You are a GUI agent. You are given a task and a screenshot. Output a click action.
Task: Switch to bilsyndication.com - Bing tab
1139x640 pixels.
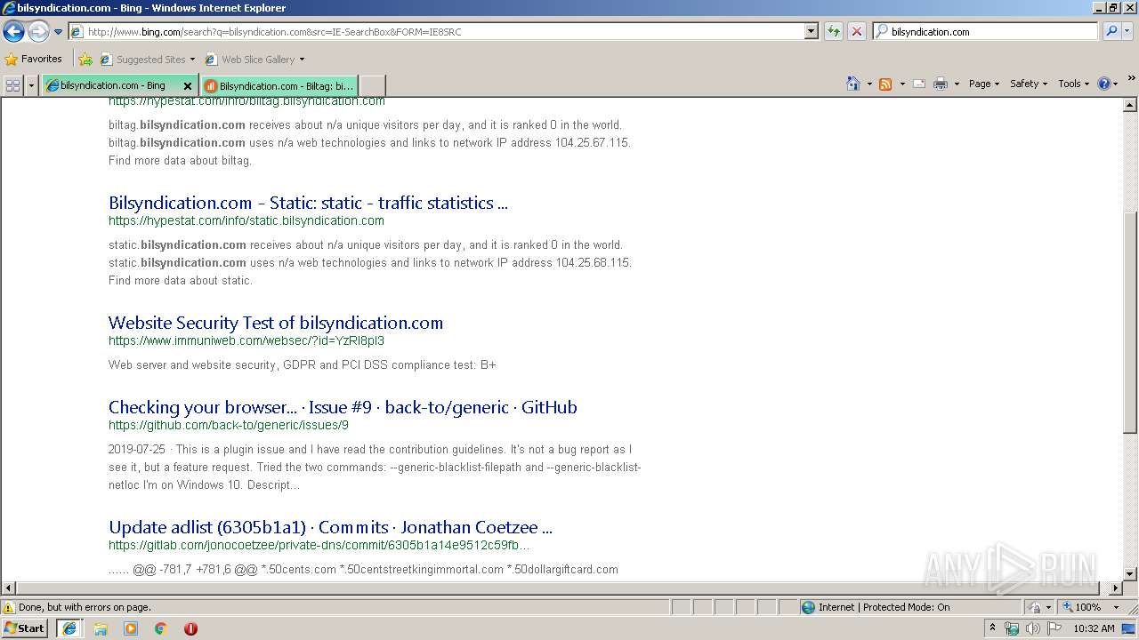(x=112, y=85)
